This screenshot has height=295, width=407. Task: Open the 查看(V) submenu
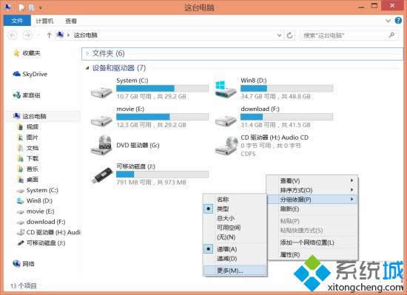tap(312, 180)
